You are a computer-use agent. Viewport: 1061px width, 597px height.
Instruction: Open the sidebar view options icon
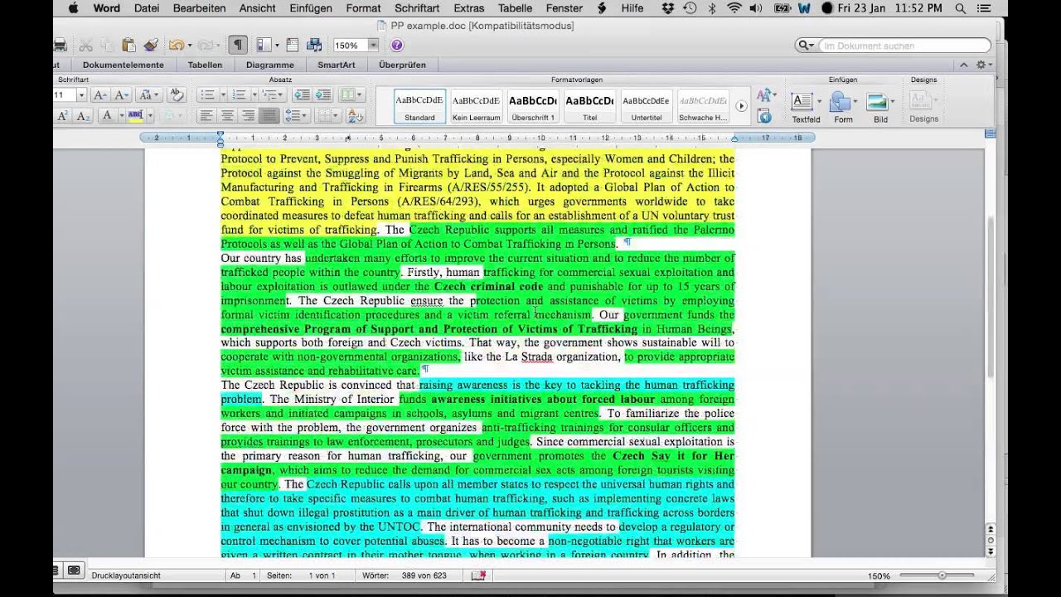(x=264, y=45)
